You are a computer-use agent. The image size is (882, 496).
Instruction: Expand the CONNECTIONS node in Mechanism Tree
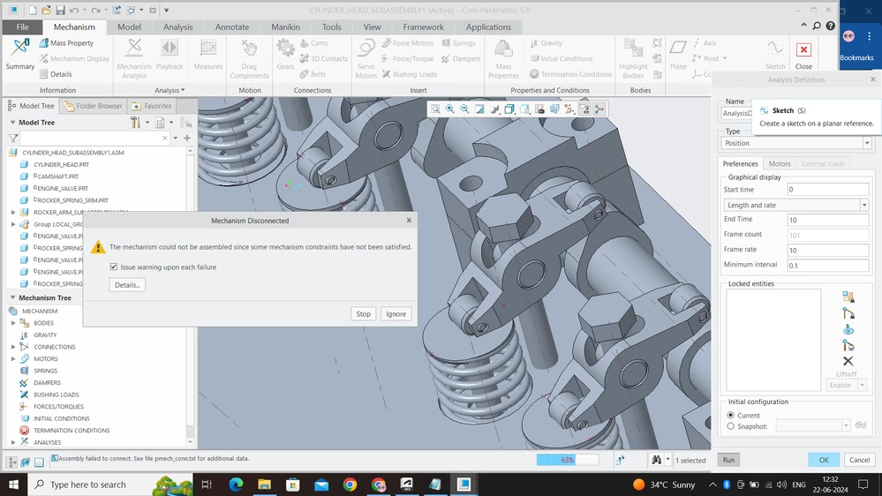pyautogui.click(x=13, y=347)
